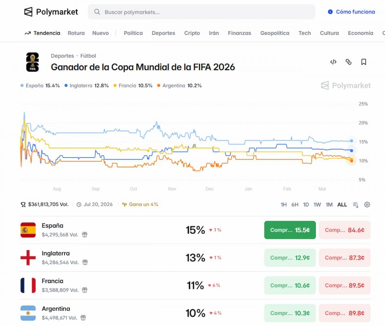
Task: Click the sort order icon beside ALL
Action: 355,204
